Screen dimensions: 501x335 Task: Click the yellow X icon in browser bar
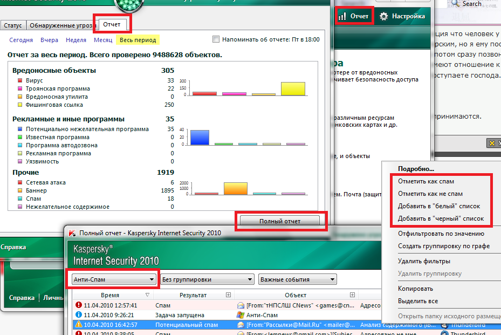point(492,143)
